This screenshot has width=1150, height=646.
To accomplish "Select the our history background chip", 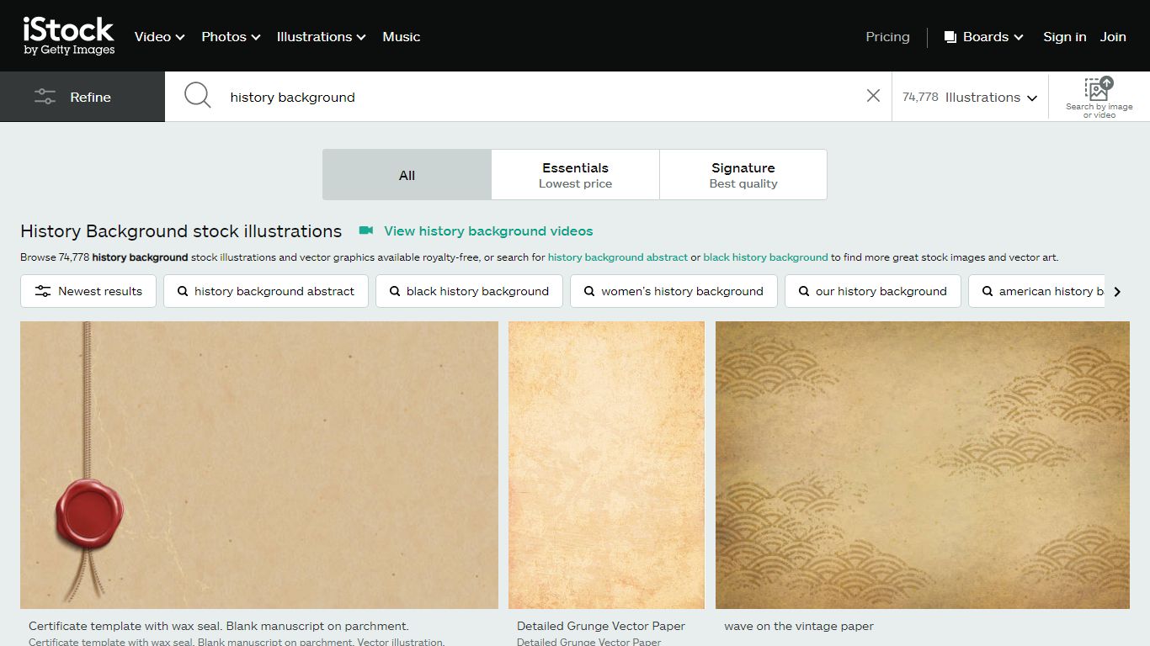I will tap(873, 291).
